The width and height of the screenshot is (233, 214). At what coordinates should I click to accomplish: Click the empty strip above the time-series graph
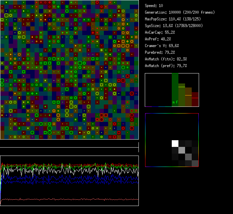click(69, 144)
